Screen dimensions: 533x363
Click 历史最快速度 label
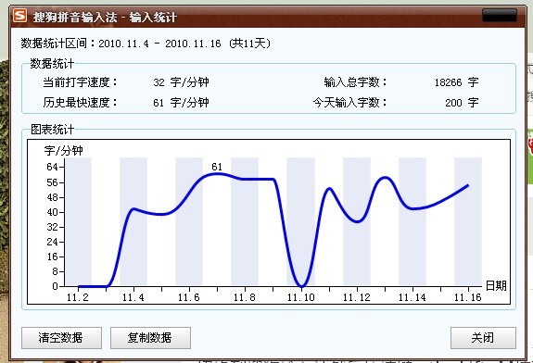tap(80, 102)
